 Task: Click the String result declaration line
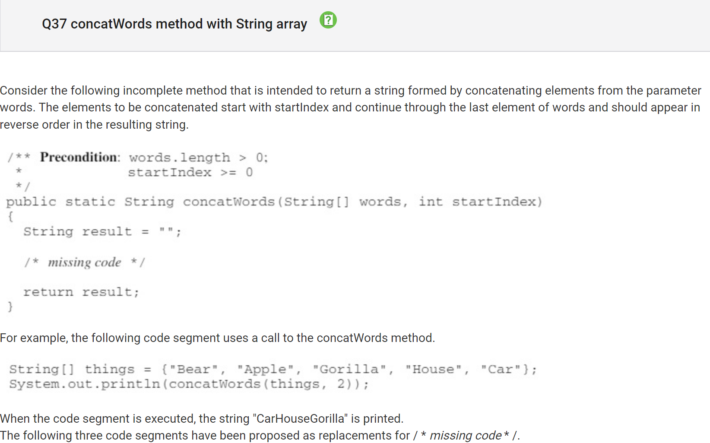(102, 232)
